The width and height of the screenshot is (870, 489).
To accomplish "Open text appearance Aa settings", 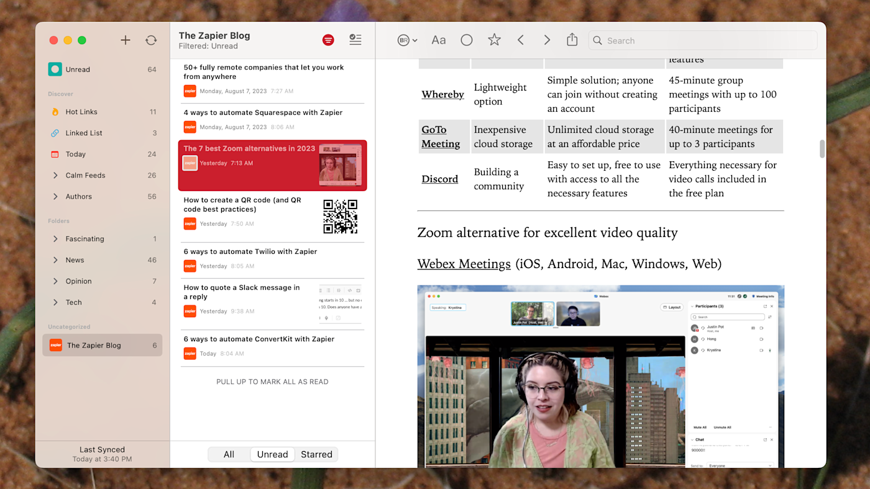I will (439, 40).
